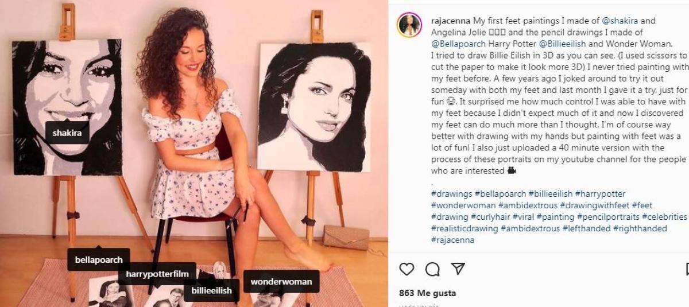Click the wonderwoman photo tag
The height and width of the screenshot is (307, 689).
pyautogui.click(x=281, y=282)
